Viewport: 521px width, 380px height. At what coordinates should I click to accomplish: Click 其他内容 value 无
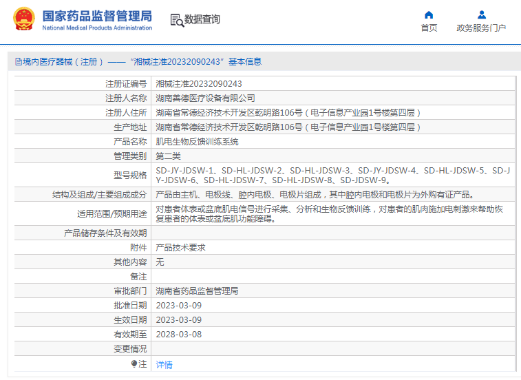[160, 262]
